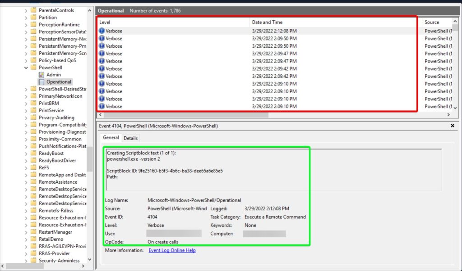The height and width of the screenshot is (271, 462).
Task: Click the PrintService folder icon
Action: tap(33, 110)
